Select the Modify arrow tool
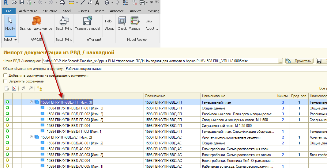This screenshot has width=327, height=168. pos(10,24)
